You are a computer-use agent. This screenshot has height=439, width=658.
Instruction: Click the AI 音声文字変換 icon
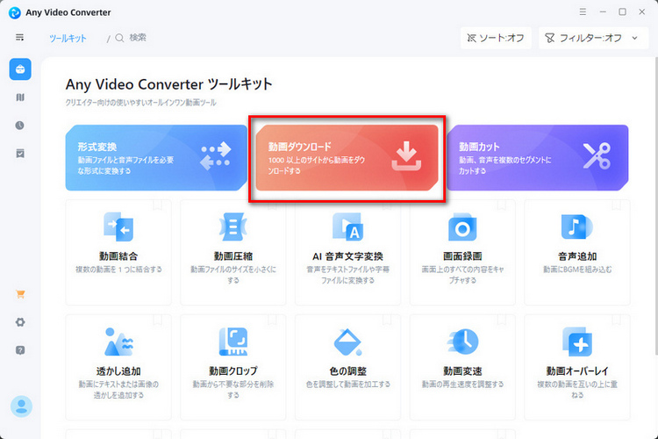point(348,227)
